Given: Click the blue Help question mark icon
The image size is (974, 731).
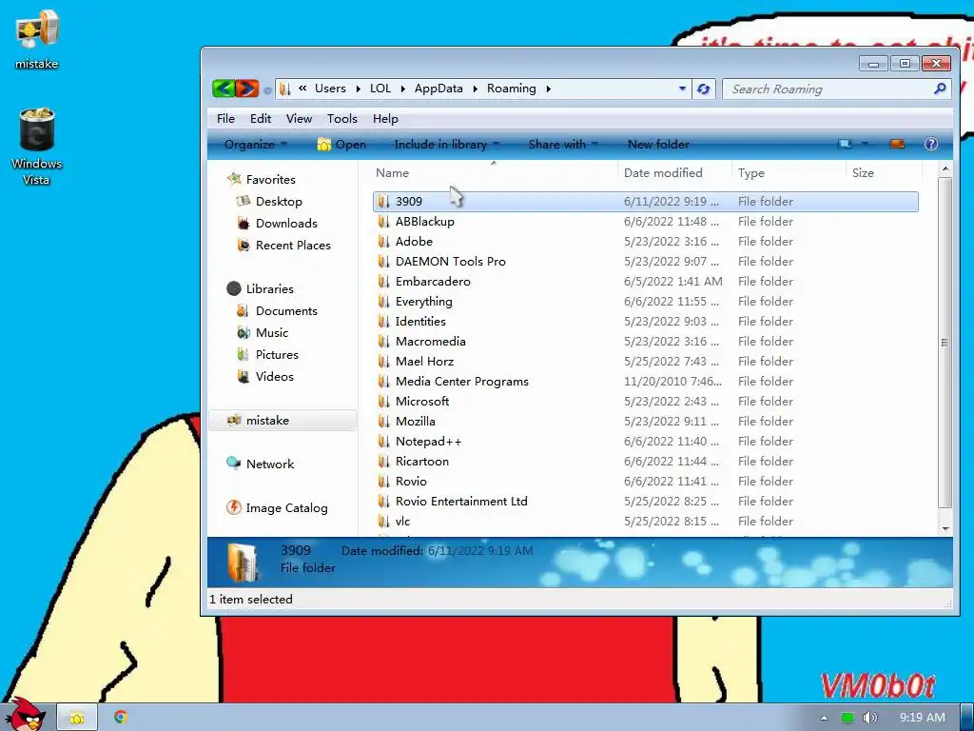Looking at the screenshot, I should (x=930, y=145).
